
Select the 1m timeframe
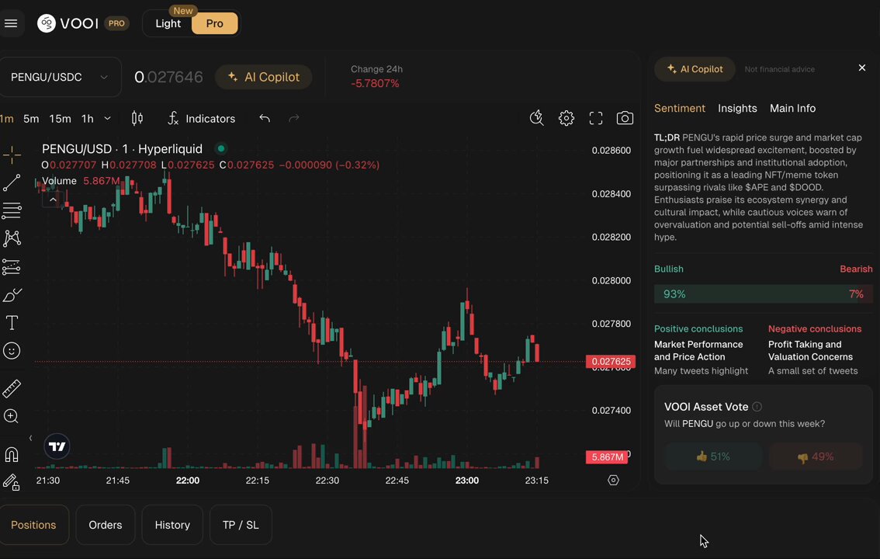coord(7,119)
